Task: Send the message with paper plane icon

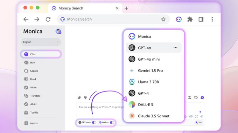Action: 201,116
